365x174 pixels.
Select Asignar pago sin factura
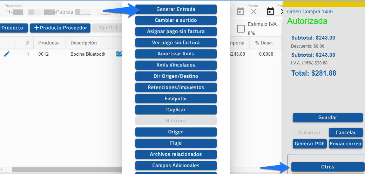[176, 32]
